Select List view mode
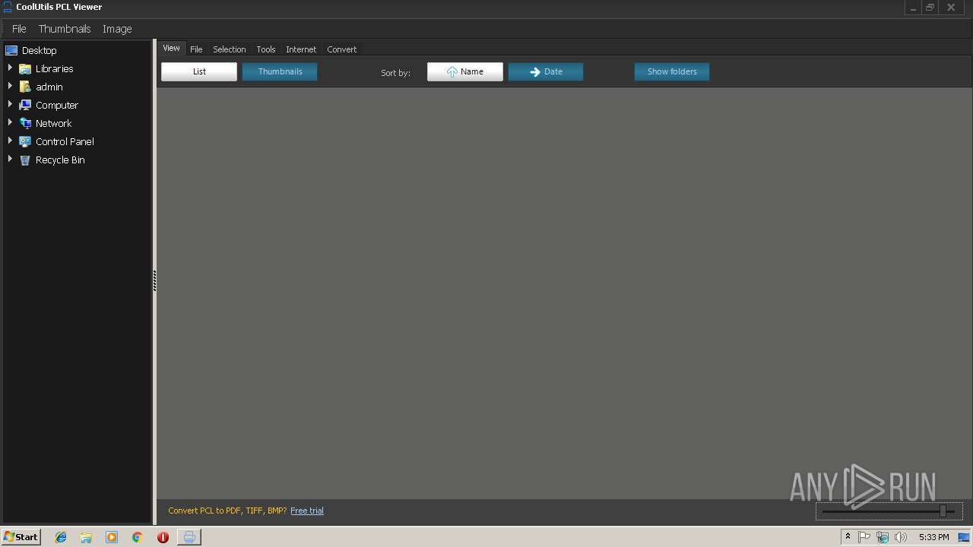973x547 pixels. (x=199, y=71)
